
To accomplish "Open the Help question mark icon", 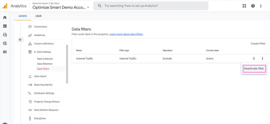I will tap(253, 6).
